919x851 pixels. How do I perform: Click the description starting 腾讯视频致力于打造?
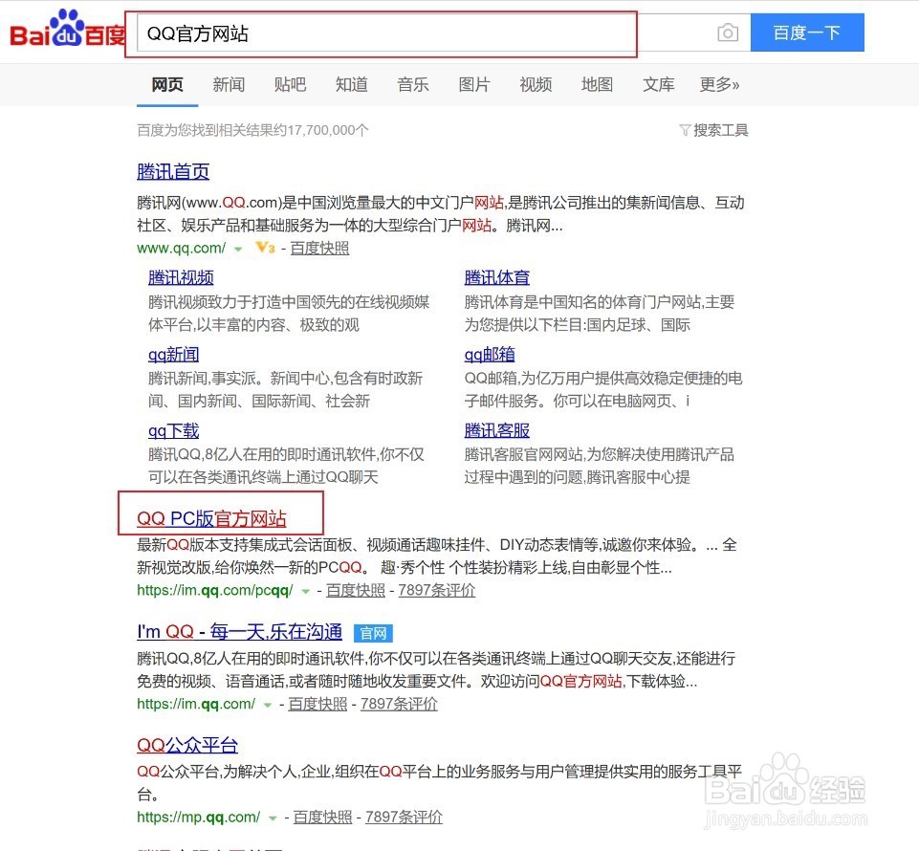pos(289,314)
